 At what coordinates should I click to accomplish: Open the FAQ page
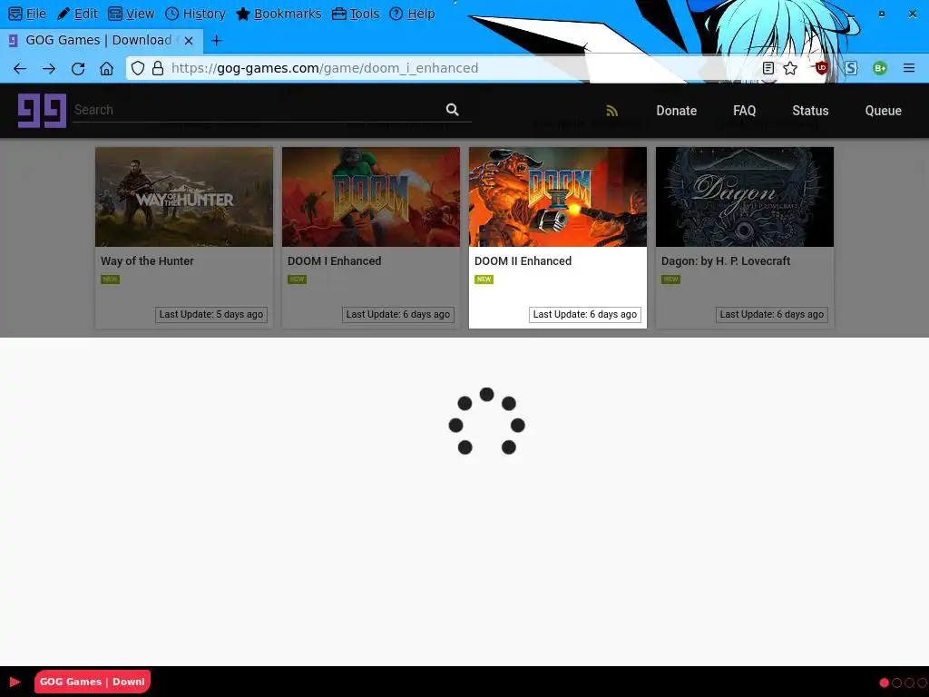744,111
